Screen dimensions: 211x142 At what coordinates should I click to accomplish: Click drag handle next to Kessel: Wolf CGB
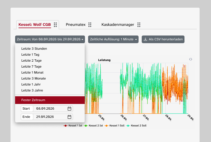(55, 25)
